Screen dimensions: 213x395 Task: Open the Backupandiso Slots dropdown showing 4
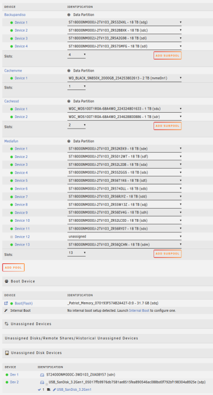point(76,55)
